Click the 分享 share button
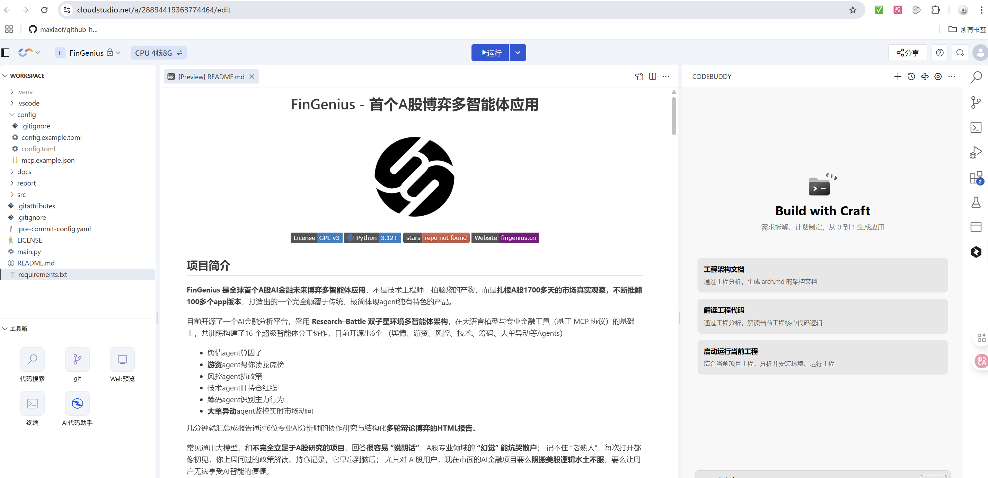Image resolution: width=988 pixels, height=478 pixels. (908, 53)
